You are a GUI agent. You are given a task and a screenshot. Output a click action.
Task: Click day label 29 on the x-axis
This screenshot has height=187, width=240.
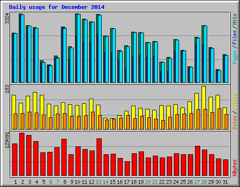pos(211,182)
